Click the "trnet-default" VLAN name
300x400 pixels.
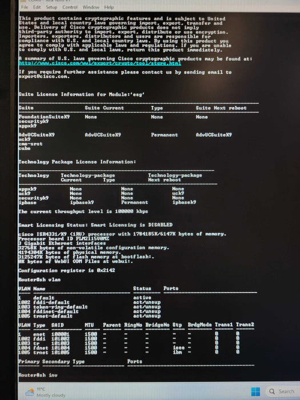[53, 316]
